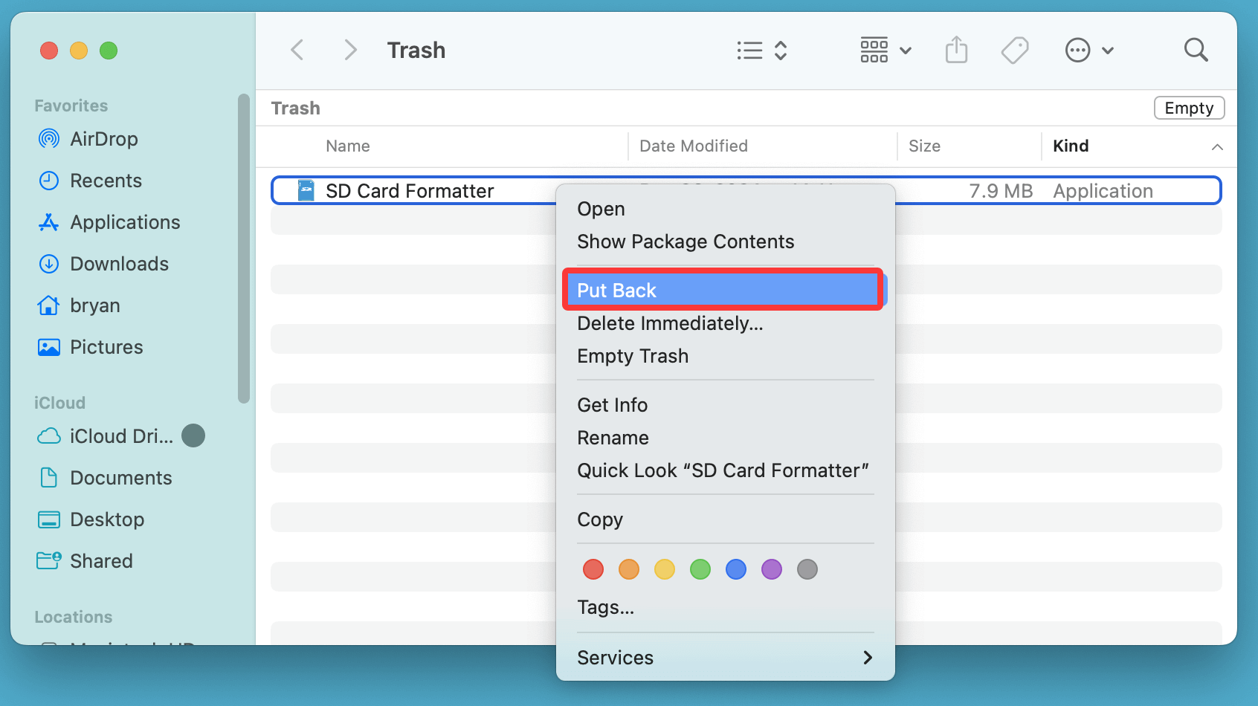Go to the Downloads folder
Screen dimensions: 1258x706
118,264
